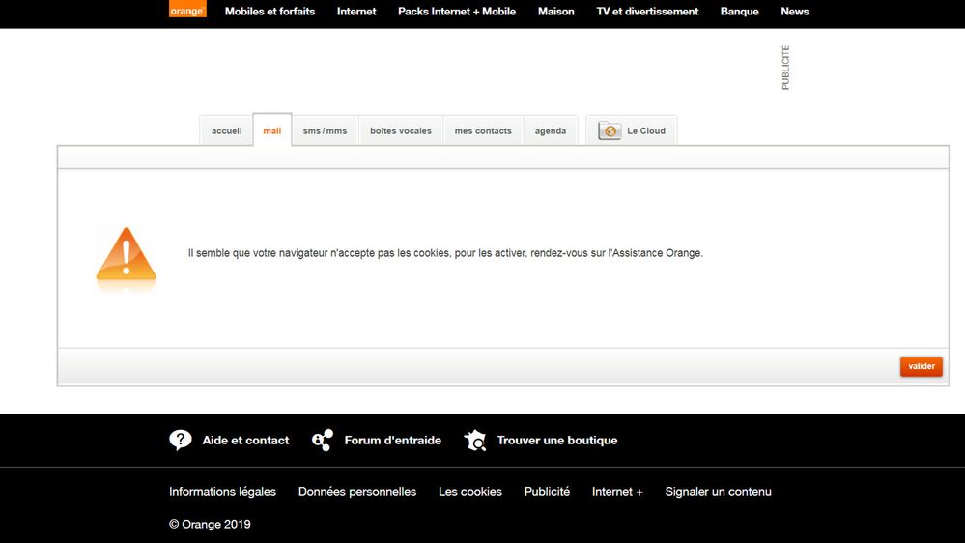This screenshot has height=543, width=965.
Task: Open the Mobiles et forfaits menu
Action: pos(270,11)
